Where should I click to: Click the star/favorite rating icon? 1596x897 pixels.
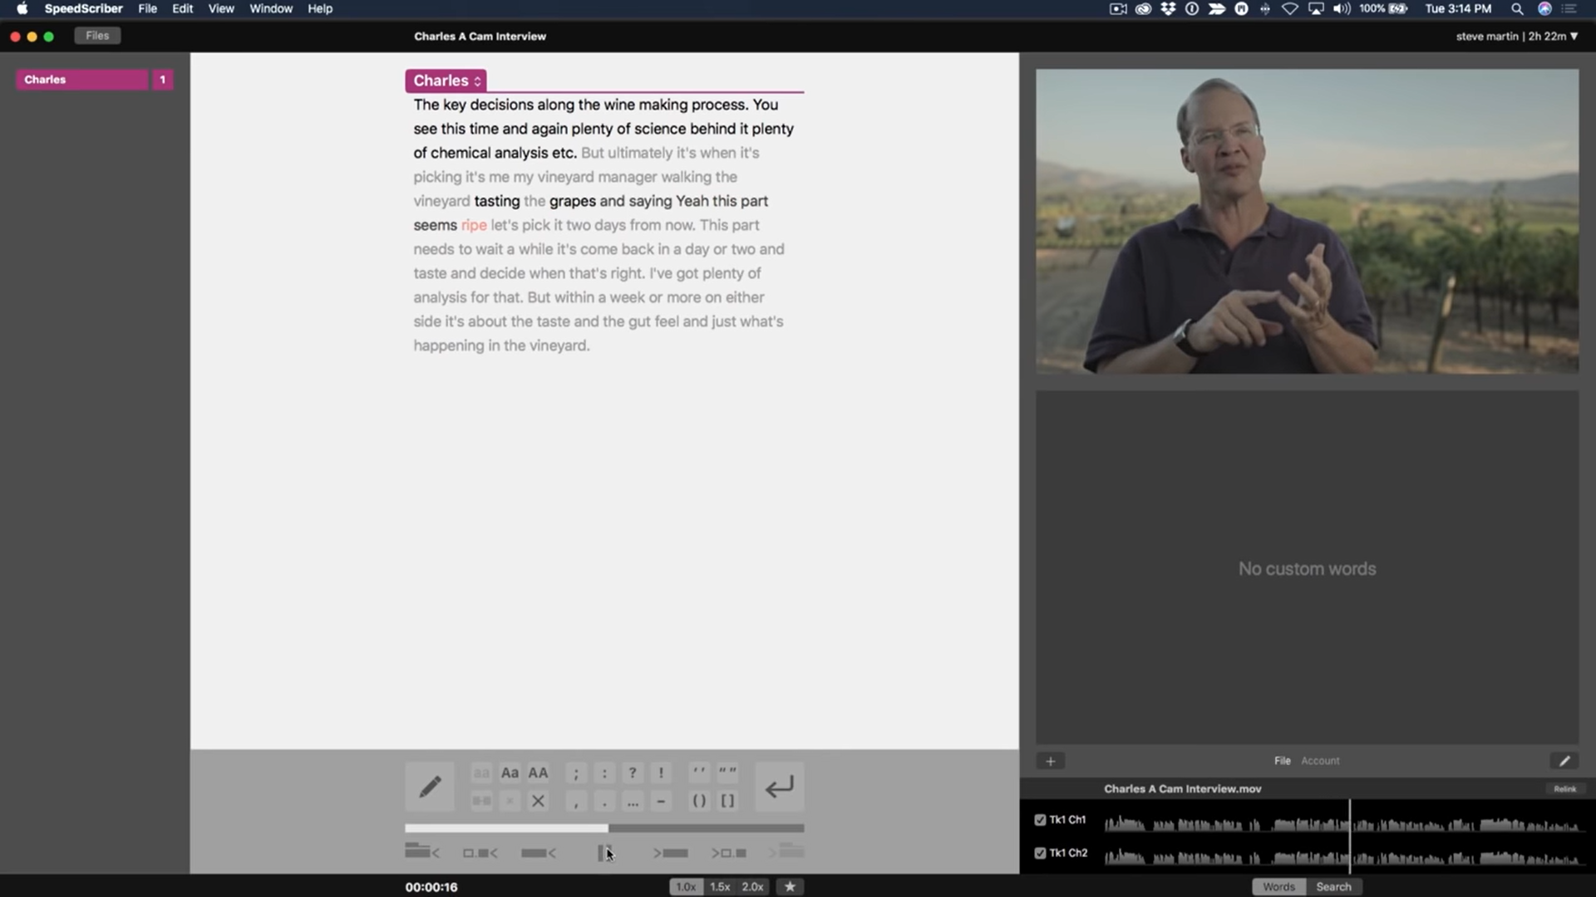(789, 886)
